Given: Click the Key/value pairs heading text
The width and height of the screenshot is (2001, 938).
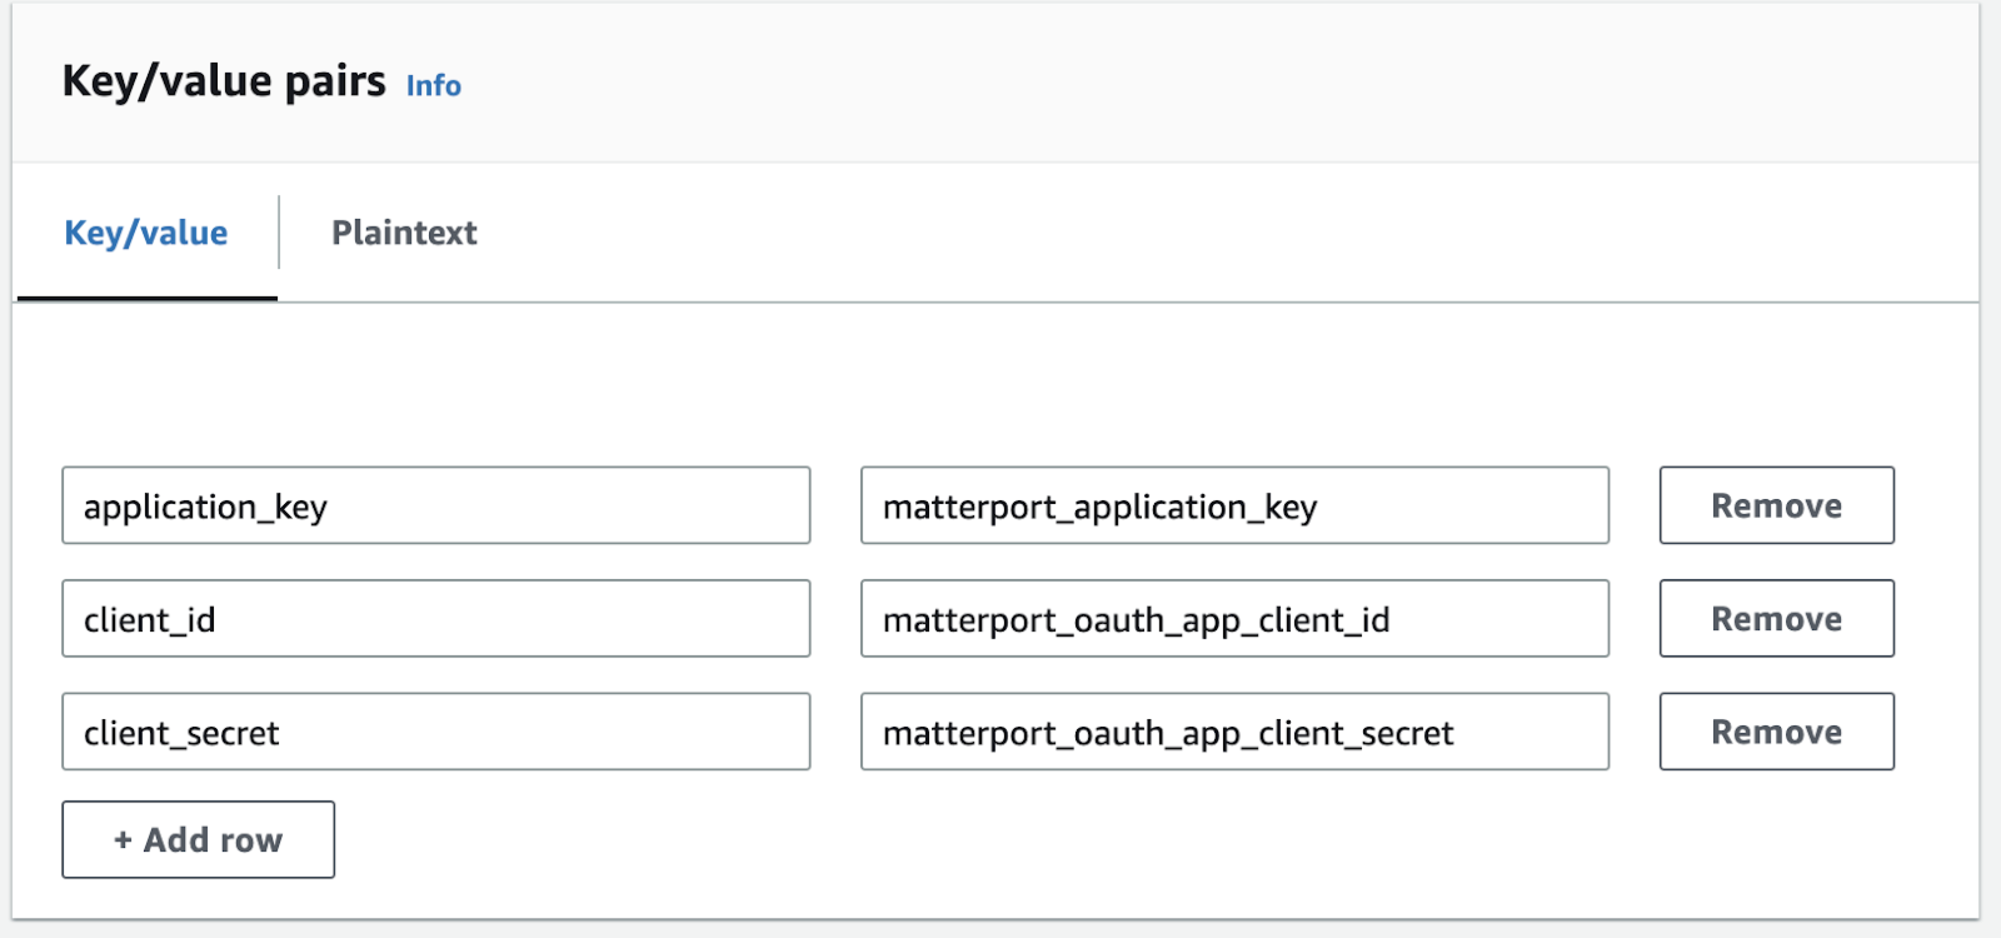Looking at the screenshot, I should click(x=224, y=81).
